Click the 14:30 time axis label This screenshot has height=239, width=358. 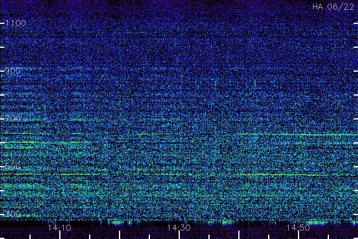point(179,228)
